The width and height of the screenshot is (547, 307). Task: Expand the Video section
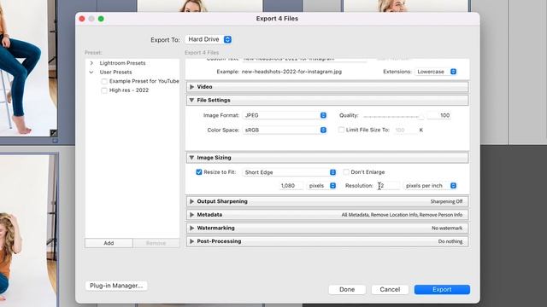point(191,87)
